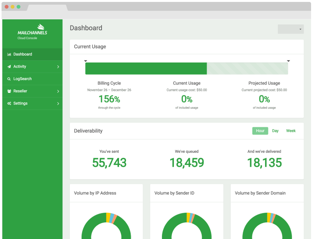Click the LogSearch magnifier icon
Image resolution: width=313 pixels, height=239 pixels.
9,79
